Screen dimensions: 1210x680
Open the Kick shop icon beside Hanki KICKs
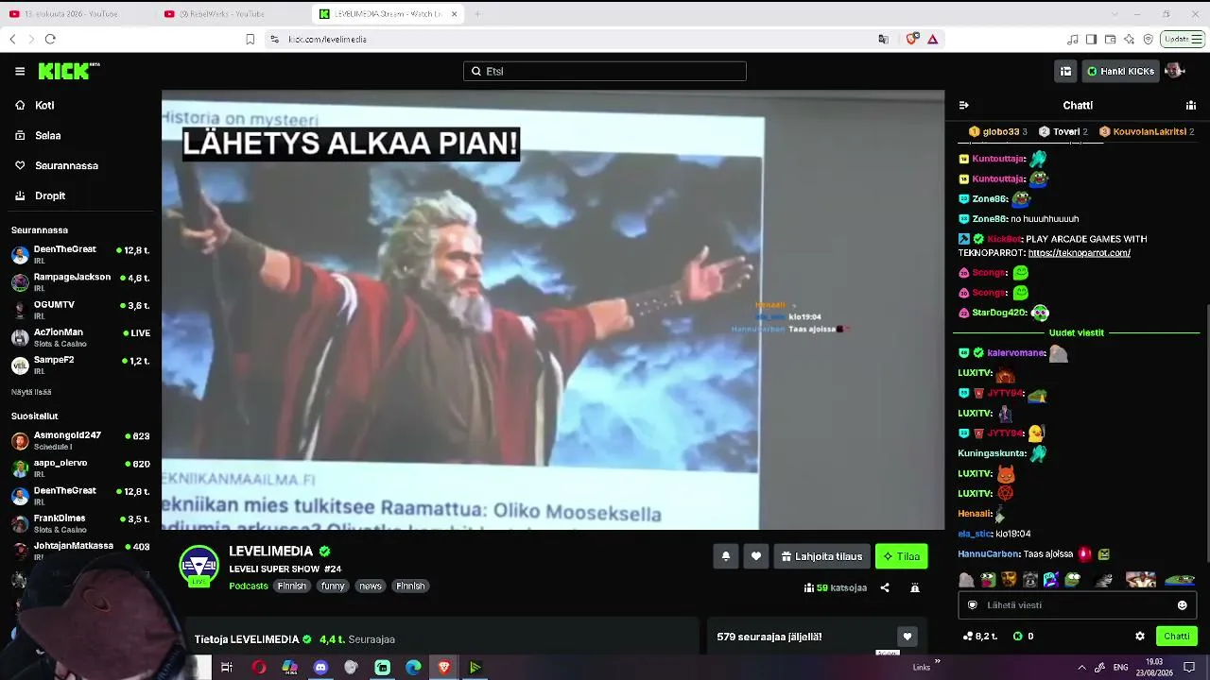pyautogui.click(x=1065, y=71)
